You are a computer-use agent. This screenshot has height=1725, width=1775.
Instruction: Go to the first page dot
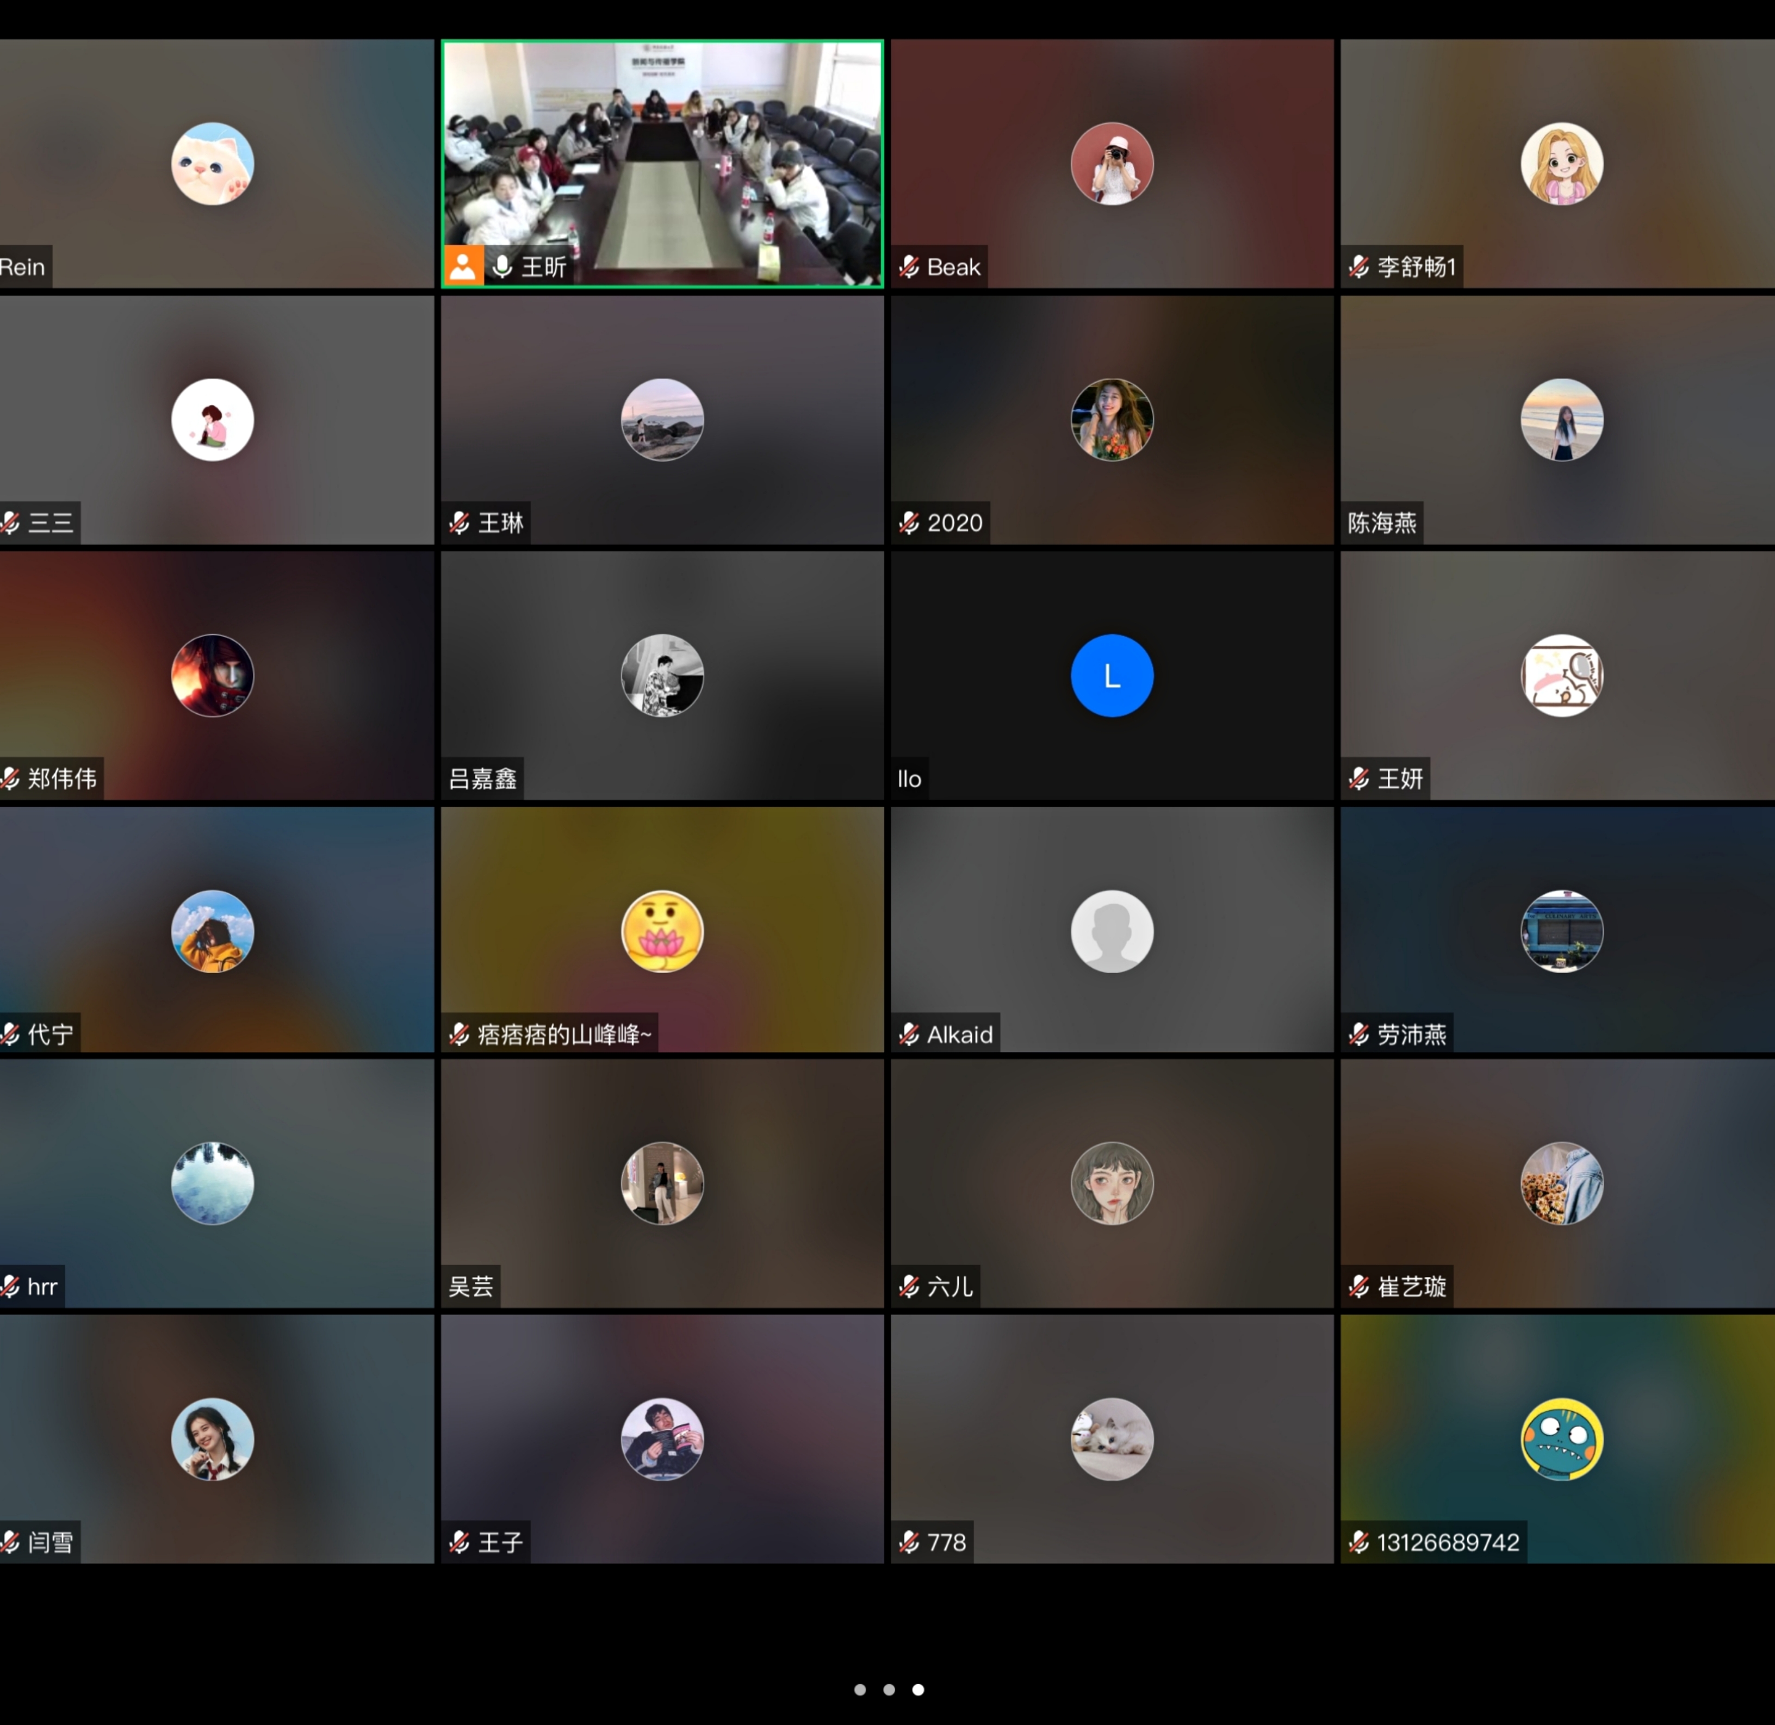point(860,1690)
